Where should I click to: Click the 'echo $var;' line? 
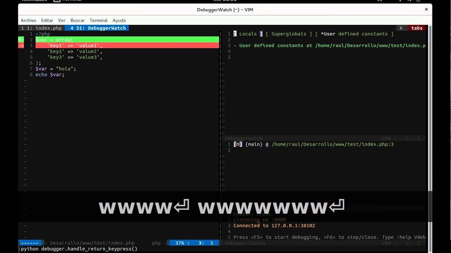(x=50, y=74)
